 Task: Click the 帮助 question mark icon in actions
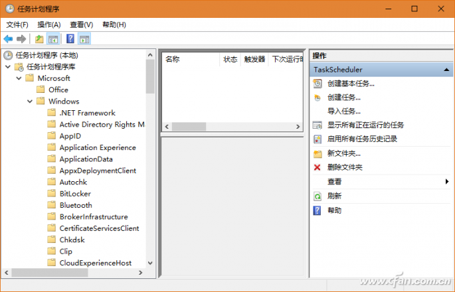pos(317,210)
